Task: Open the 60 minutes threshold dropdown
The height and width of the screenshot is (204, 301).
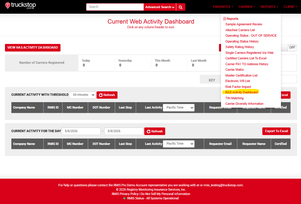Action: (82, 95)
